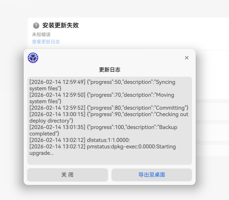Viewport: 229px width, 200px height.
Task: Click the log line with progress 80 Committing
Action: 109,108
